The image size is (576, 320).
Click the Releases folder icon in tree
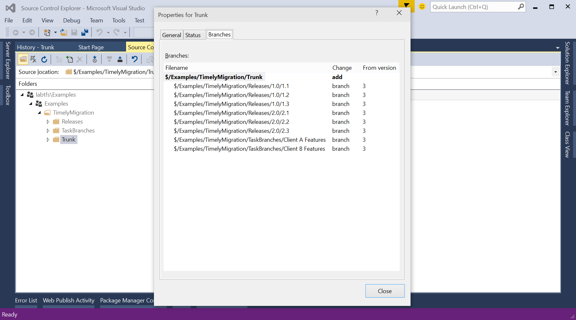pyautogui.click(x=56, y=122)
